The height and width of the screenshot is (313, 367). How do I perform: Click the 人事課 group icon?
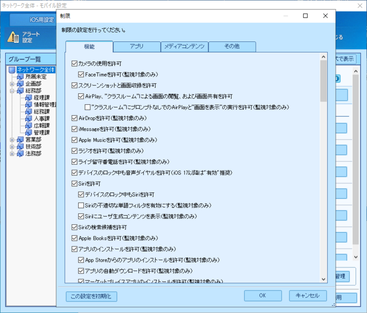tap(29, 118)
